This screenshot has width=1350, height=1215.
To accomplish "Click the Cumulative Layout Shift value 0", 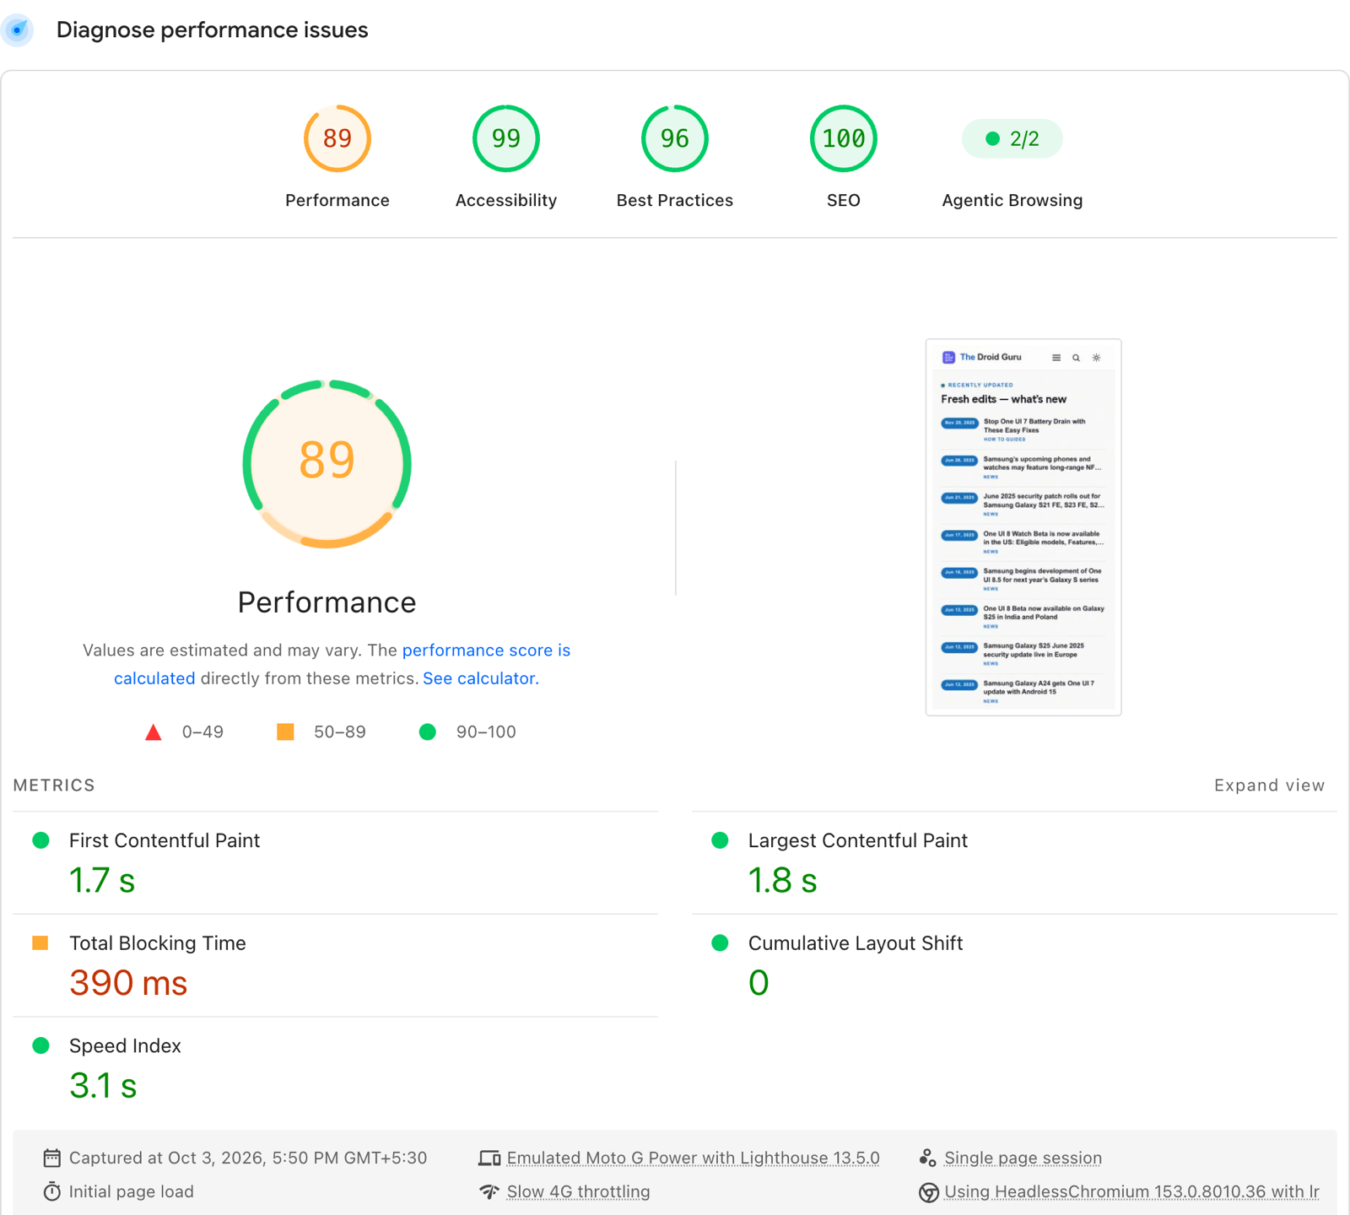I will pyautogui.click(x=759, y=983).
